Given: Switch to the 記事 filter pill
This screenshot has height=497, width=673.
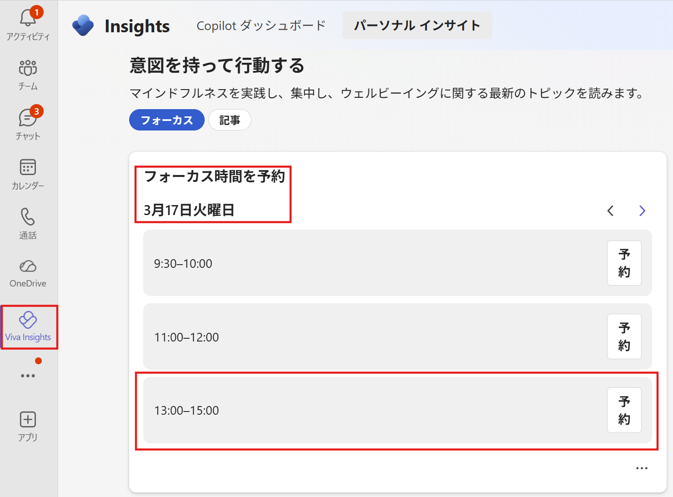Looking at the screenshot, I should (x=230, y=120).
